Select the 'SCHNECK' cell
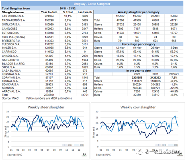This screenshot has height=160, width=186. pos(8,88)
